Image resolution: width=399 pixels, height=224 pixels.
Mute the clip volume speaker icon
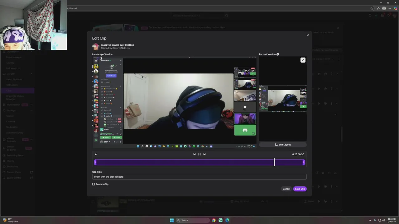[x=96, y=154]
